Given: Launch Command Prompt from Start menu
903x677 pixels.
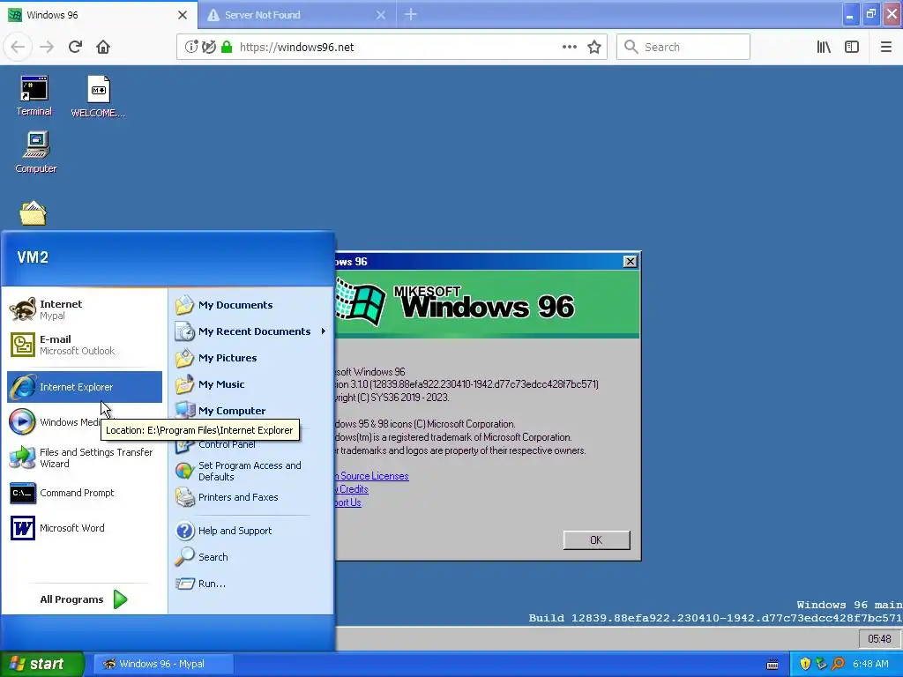Looking at the screenshot, I should coord(85,493).
